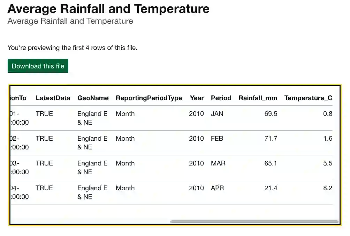Viewport: 350px width, 236px height.
Task: Click the FEB period cell
Action: 217,139
